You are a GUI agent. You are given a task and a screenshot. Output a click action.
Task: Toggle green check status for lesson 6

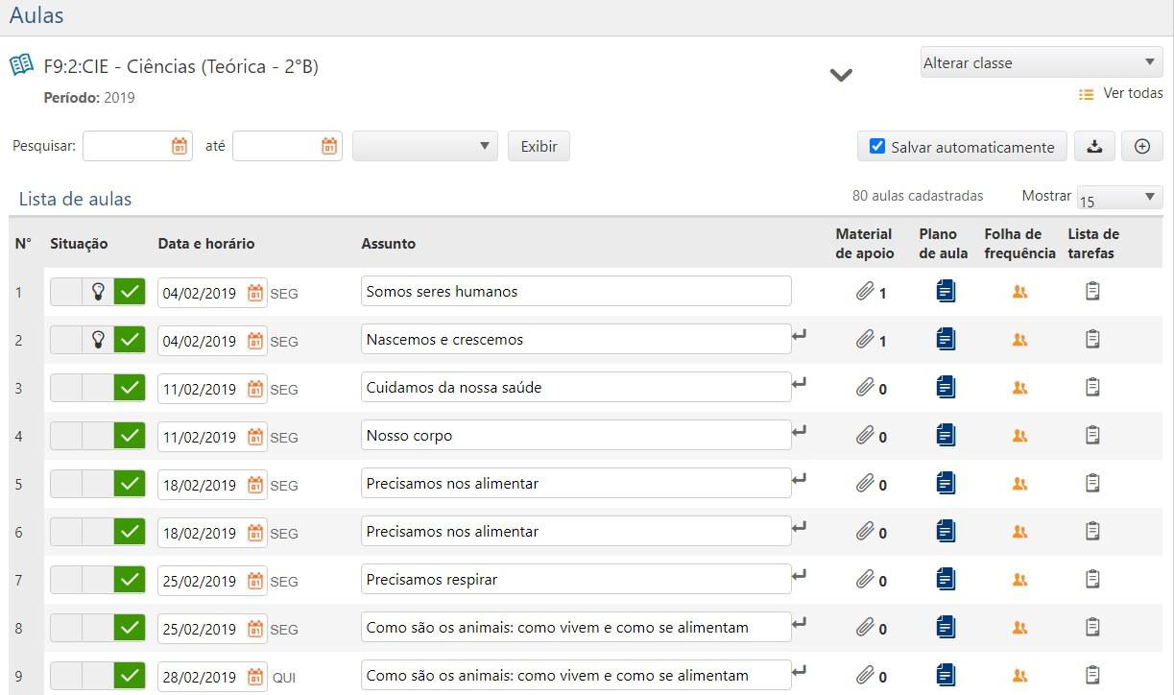(130, 532)
